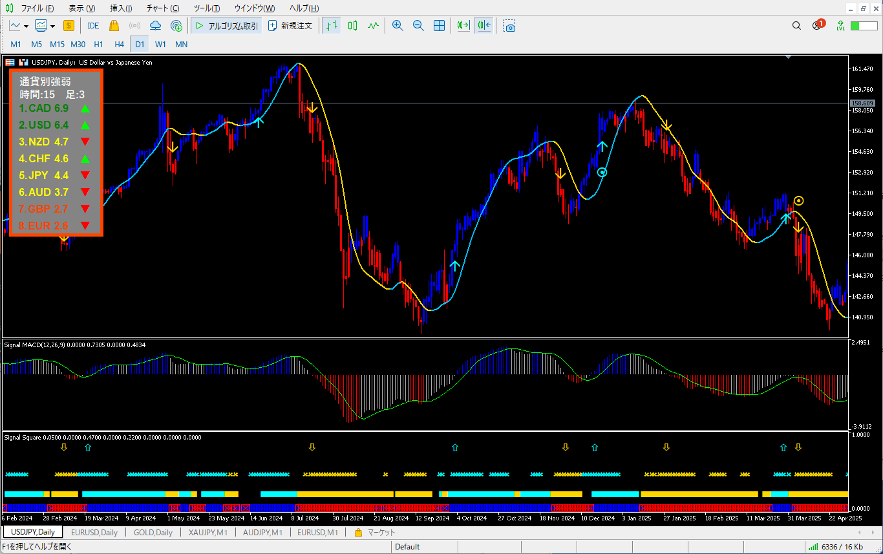Take a chart screenshot with camera icon
Screen dimensions: 883x554
pyautogui.click(x=509, y=26)
